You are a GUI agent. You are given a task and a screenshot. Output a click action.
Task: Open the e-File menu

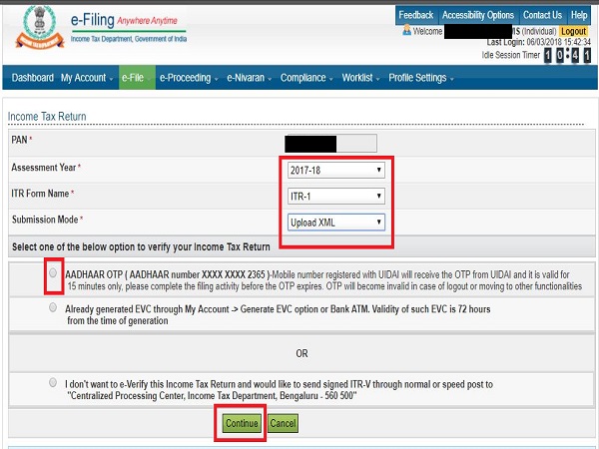coord(135,78)
